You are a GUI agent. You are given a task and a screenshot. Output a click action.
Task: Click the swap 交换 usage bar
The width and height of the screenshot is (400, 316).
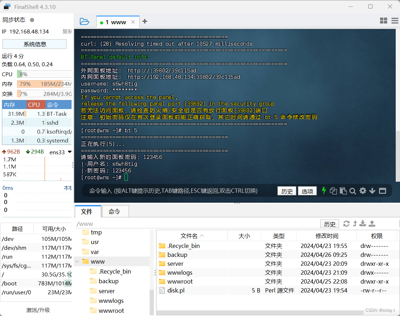[45, 94]
